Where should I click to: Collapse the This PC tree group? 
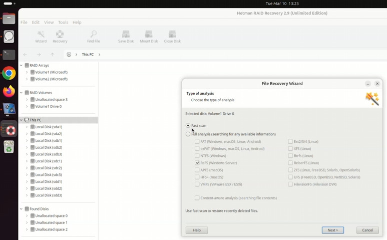pos(21,120)
